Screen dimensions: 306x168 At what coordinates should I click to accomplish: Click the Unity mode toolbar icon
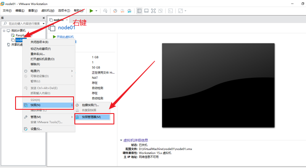click(x=161, y=11)
